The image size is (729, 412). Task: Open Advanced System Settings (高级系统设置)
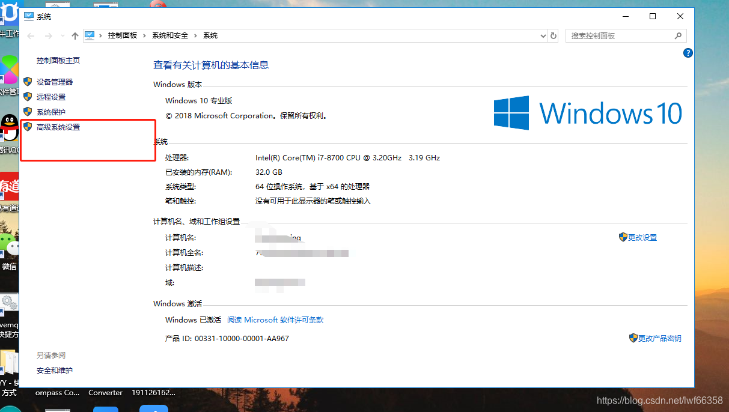tap(58, 127)
